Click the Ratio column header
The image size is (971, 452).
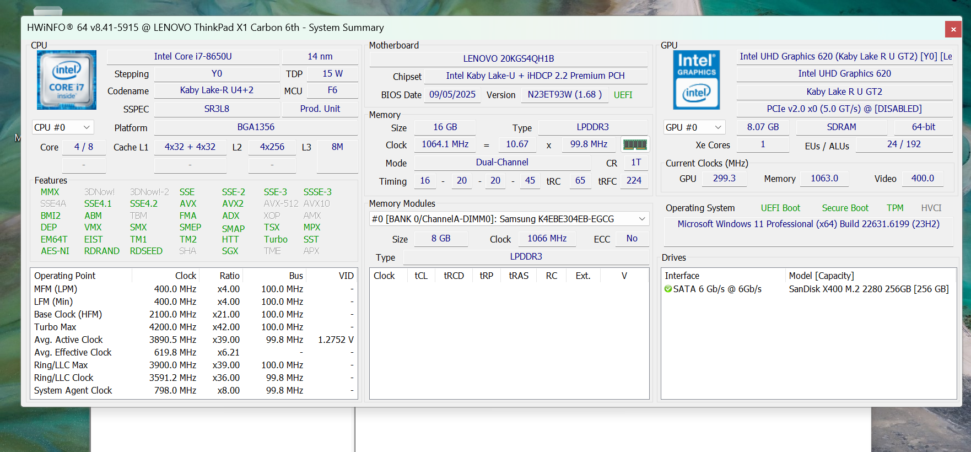pyautogui.click(x=222, y=276)
